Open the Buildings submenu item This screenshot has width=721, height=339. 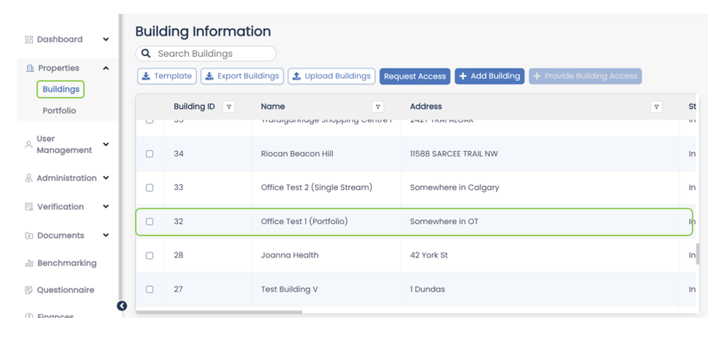click(x=61, y=89)
